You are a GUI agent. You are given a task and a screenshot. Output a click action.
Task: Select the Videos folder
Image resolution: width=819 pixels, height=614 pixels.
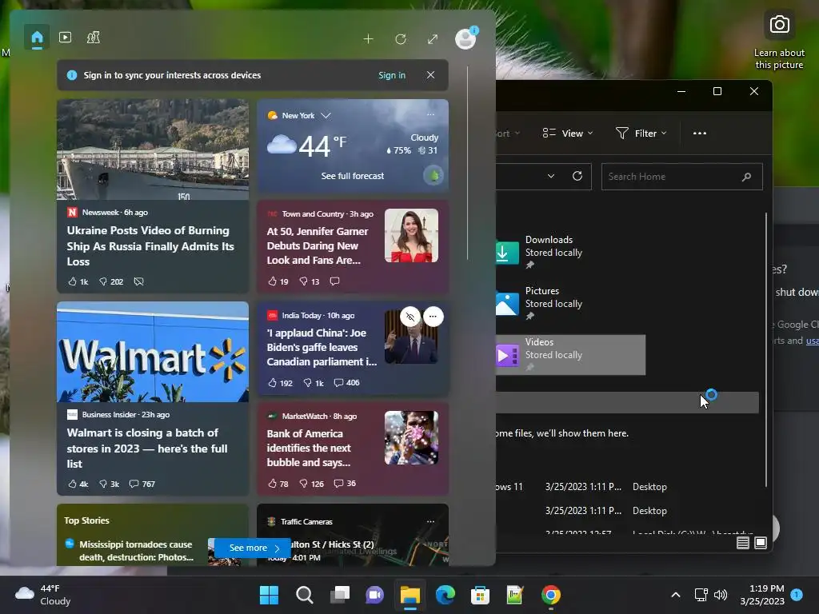pos(570,354)
